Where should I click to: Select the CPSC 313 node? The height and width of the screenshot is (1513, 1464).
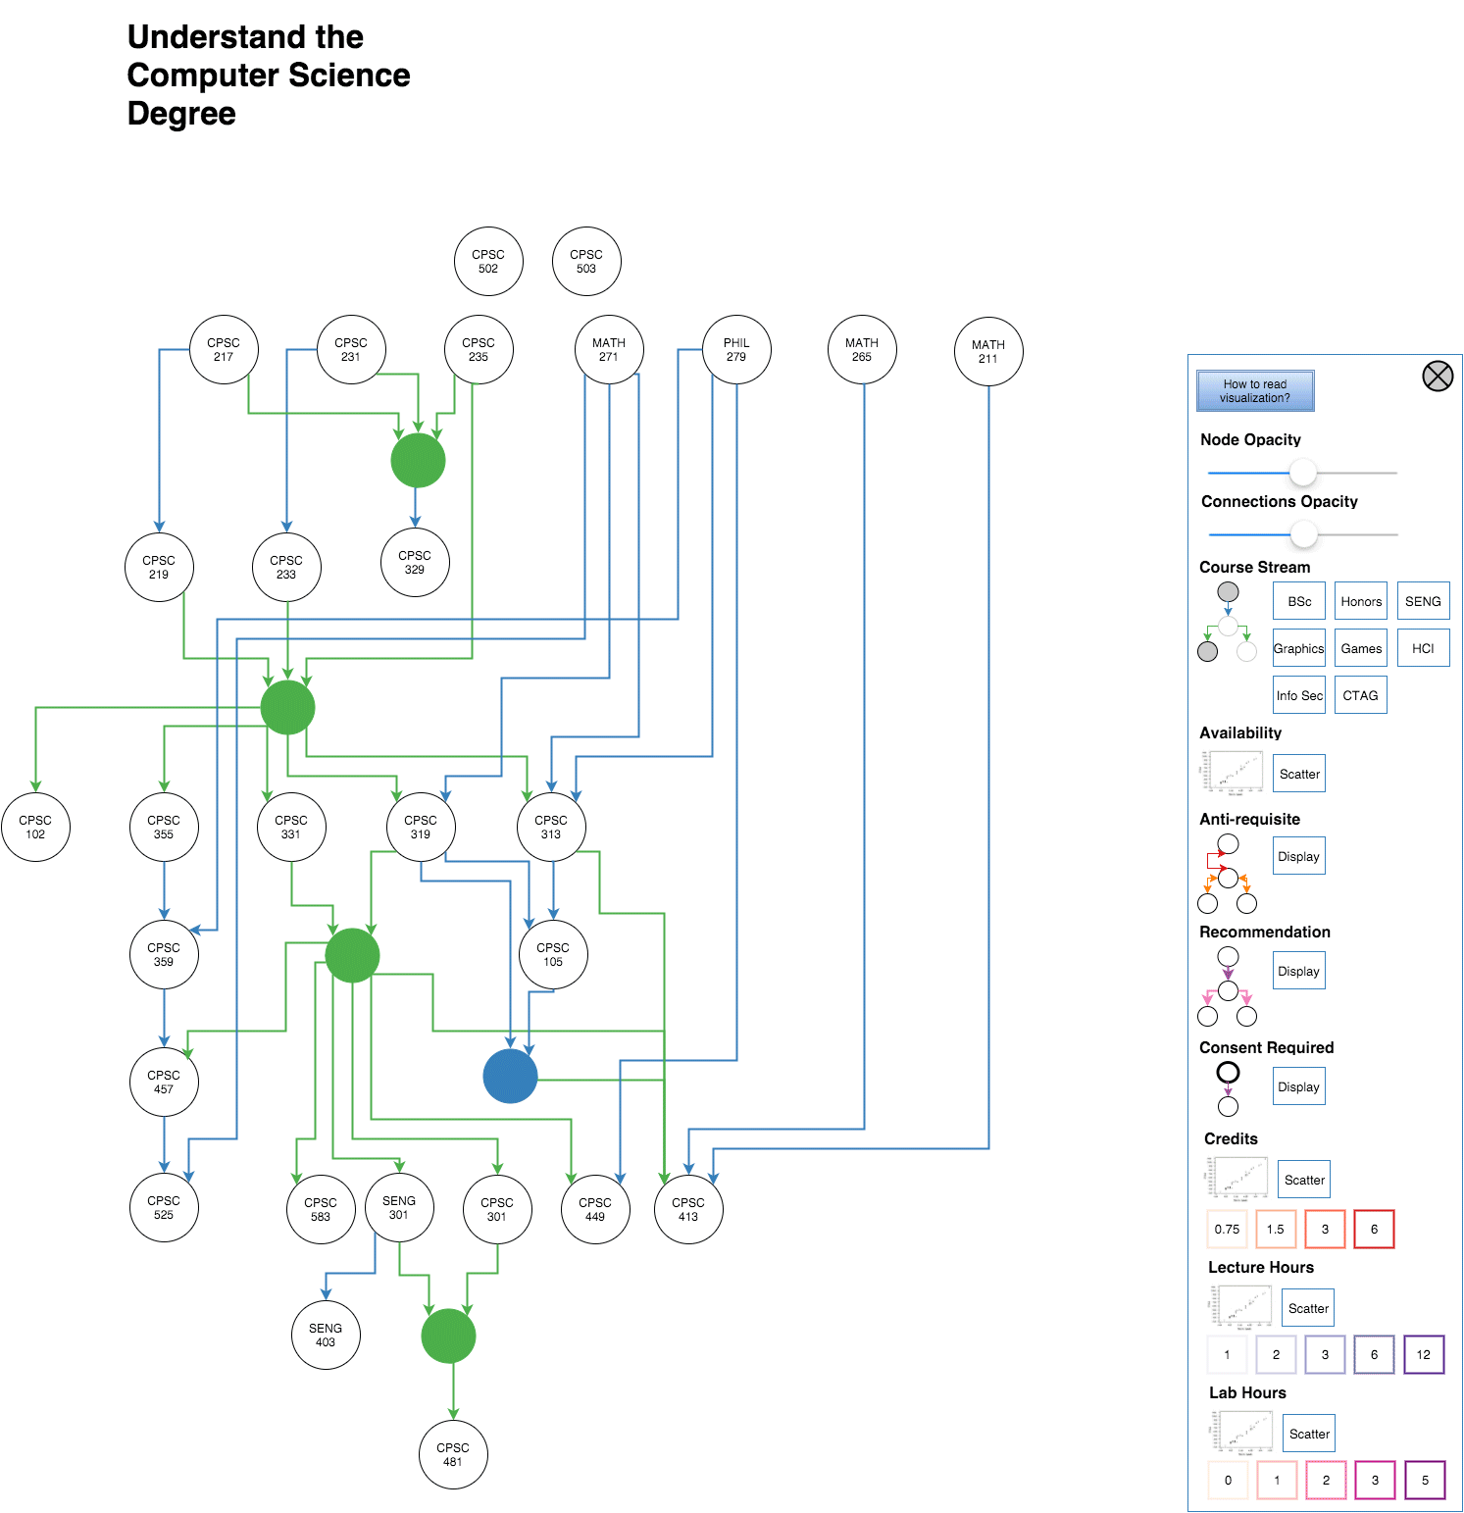pyautogui.click(x=551, y=828)
